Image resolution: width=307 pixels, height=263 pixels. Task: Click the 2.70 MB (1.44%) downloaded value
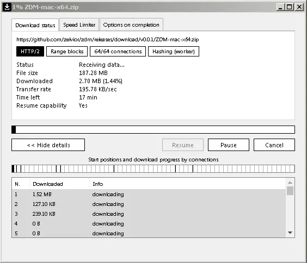coord(101,81)
